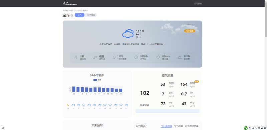Click the cloudy icon above hour 7

[89, 105]
